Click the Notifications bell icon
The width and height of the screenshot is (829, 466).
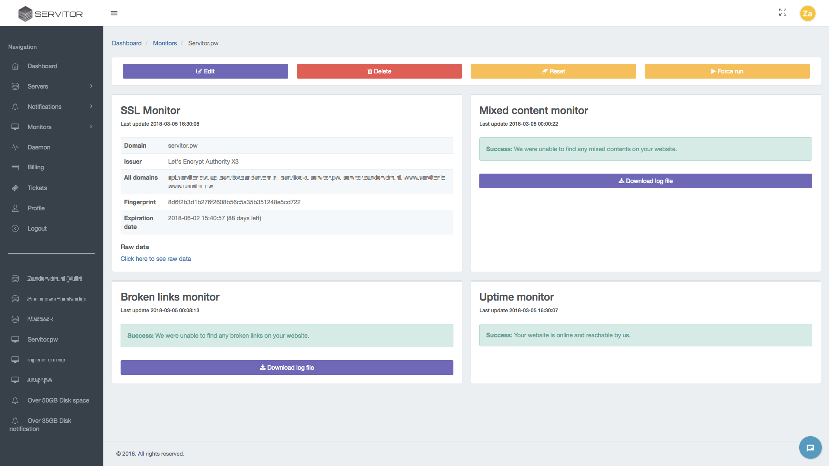[15, 107]
